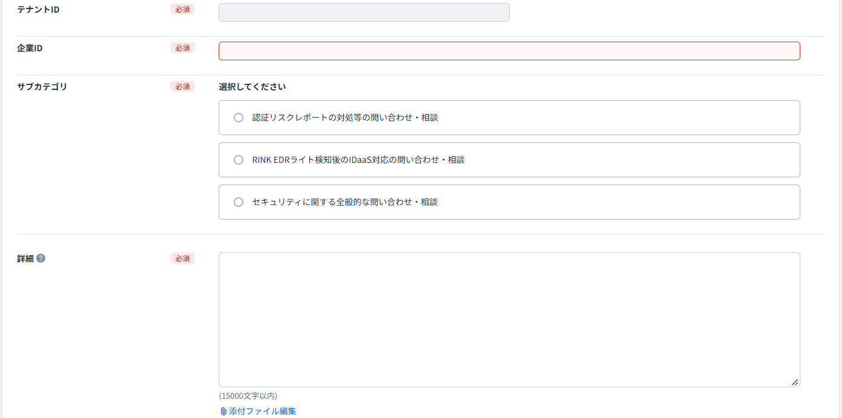The width and height of the screenshot is (842, 418).
Task: Click the 詳細 field label
Action: coord(25,258)
